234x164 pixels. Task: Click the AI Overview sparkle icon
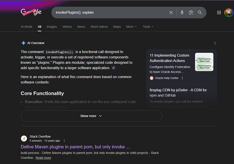click(23, 43)
